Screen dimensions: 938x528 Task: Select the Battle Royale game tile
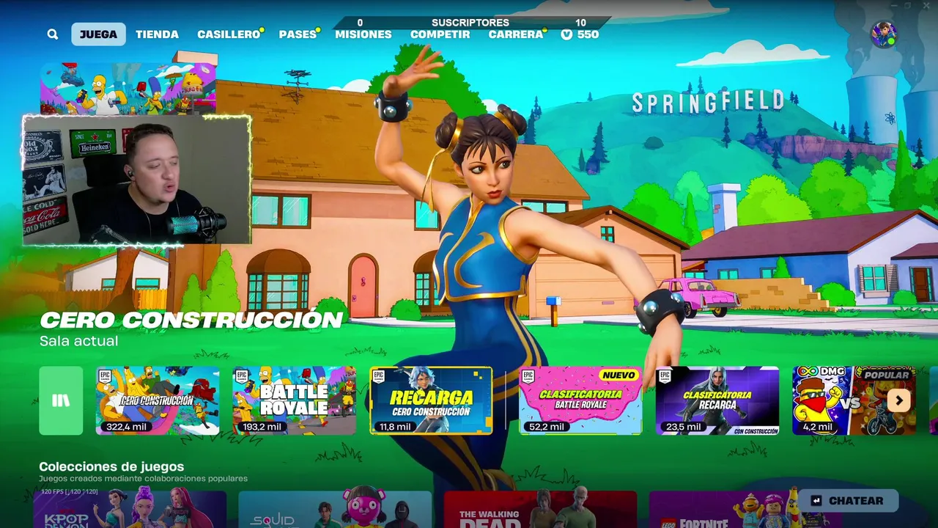(x=294, y=400)
